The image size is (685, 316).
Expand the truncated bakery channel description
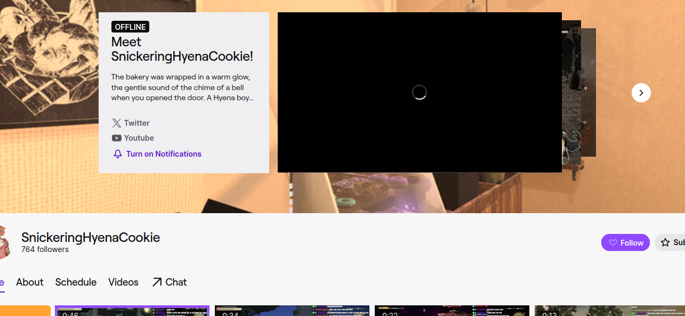coord(182,87)
